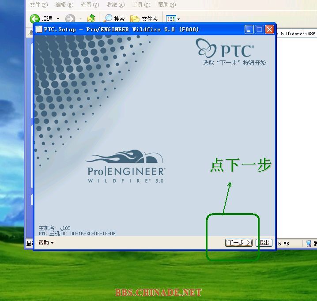Screen dimensions: 317x301
Task: Click the Views grid icon
Action: click(170, 19)
